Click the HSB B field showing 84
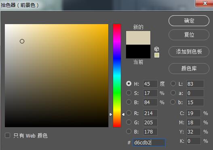The height and width of the screenshot is (150, 213). coord(150,102)
